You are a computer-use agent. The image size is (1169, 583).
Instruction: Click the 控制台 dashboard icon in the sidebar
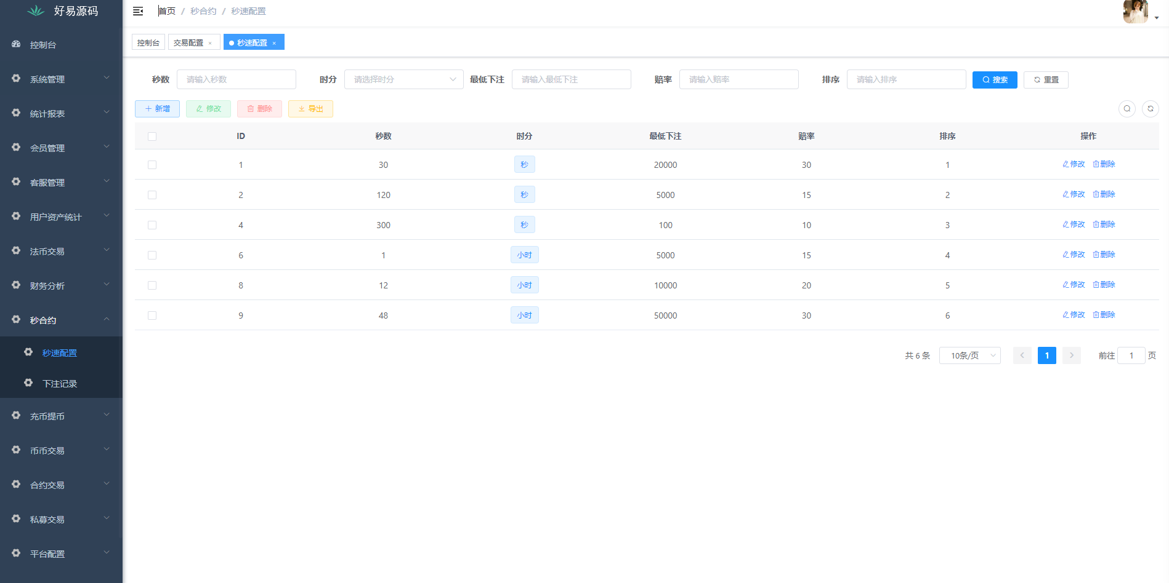17,44
